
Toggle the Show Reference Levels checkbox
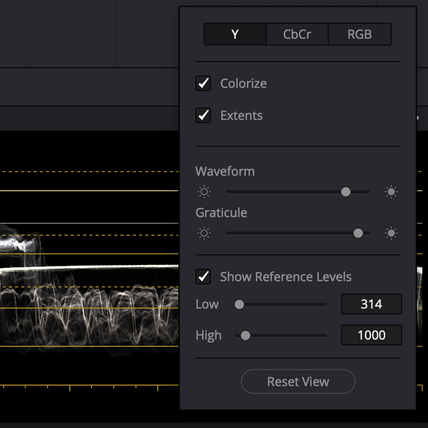pyautogui.click(x=203, y=277)
